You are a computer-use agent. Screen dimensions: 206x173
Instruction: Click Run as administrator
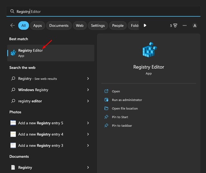point(127,100)
